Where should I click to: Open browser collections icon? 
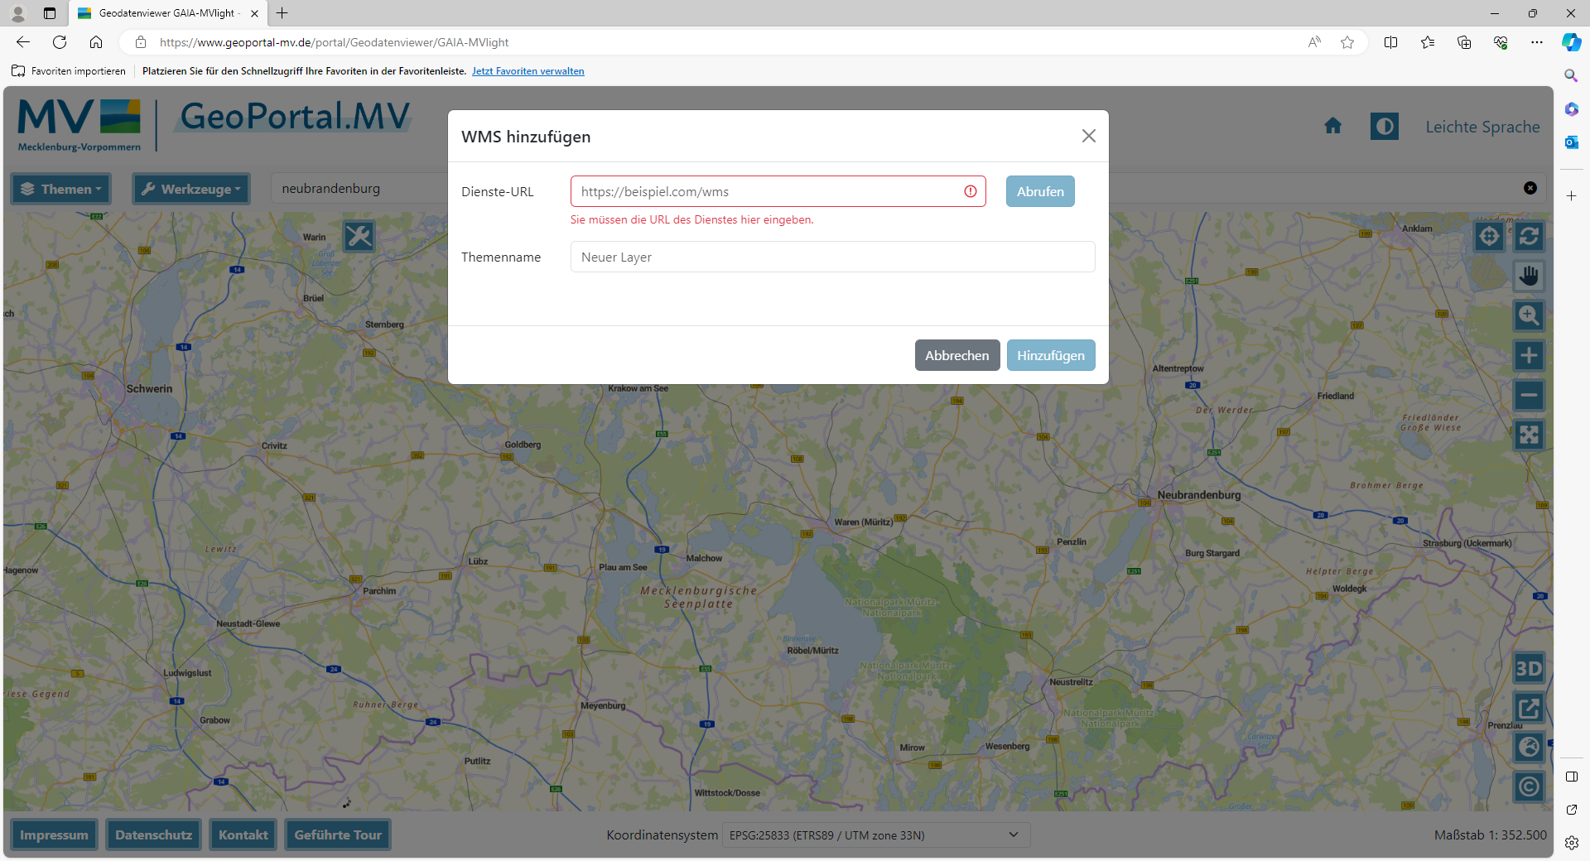[x=1464, y=42]
